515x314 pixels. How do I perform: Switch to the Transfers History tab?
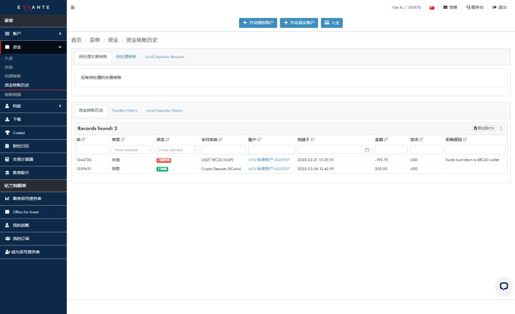coord(125,110)
